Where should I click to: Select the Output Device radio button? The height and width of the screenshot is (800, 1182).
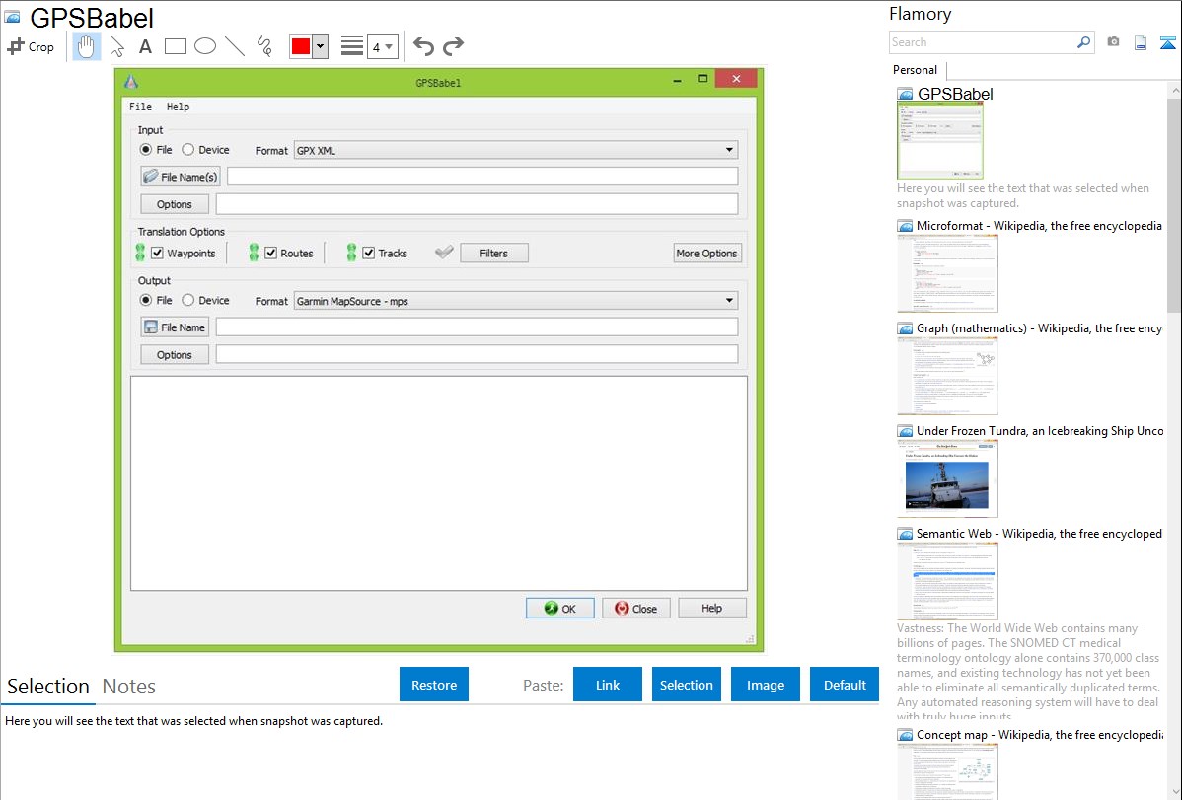click(187, 300)
